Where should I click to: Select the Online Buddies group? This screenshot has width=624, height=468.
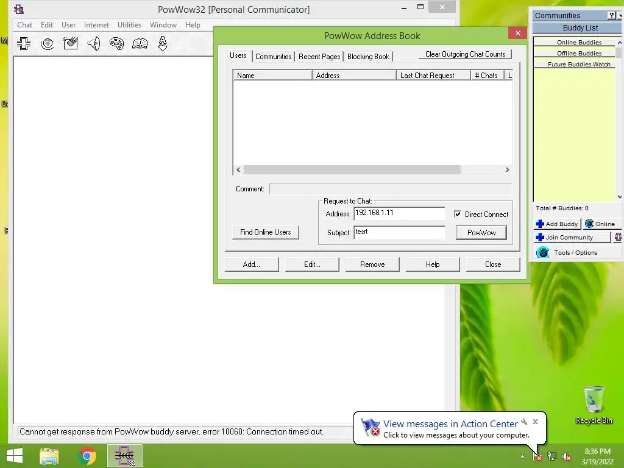(574, 42)
